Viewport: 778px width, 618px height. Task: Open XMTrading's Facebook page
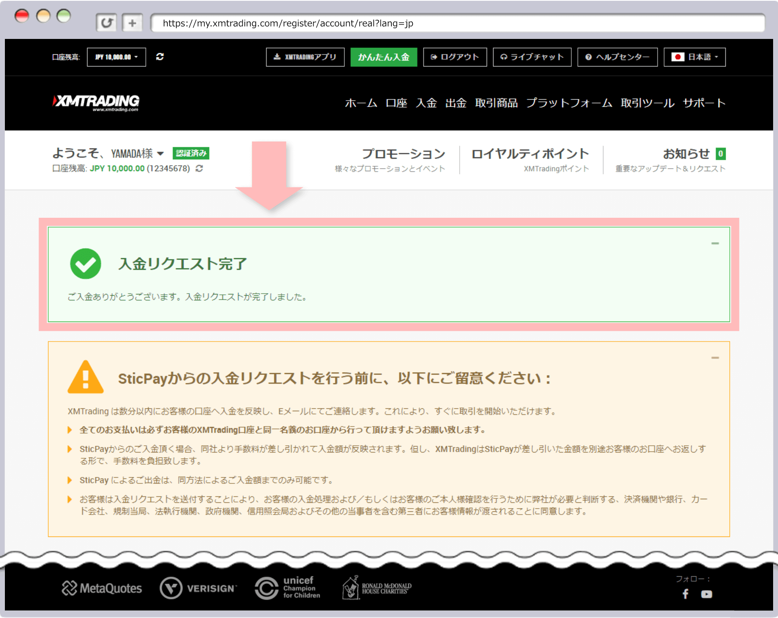pyautogui.click(x=686, y=594)
